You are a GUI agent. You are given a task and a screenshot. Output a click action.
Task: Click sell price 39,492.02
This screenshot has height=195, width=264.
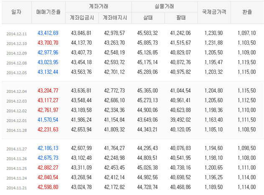click(x=180, y=120)
